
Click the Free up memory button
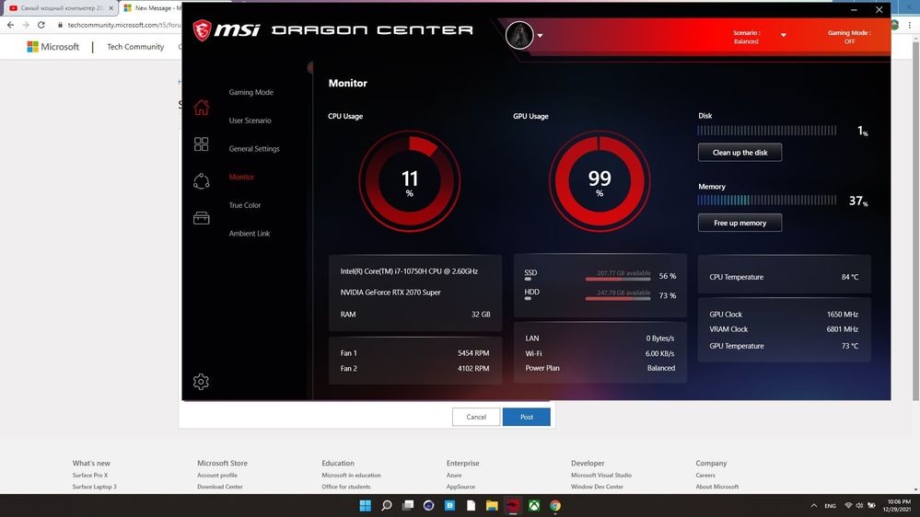pyautogui.click(x=739, y=223)
